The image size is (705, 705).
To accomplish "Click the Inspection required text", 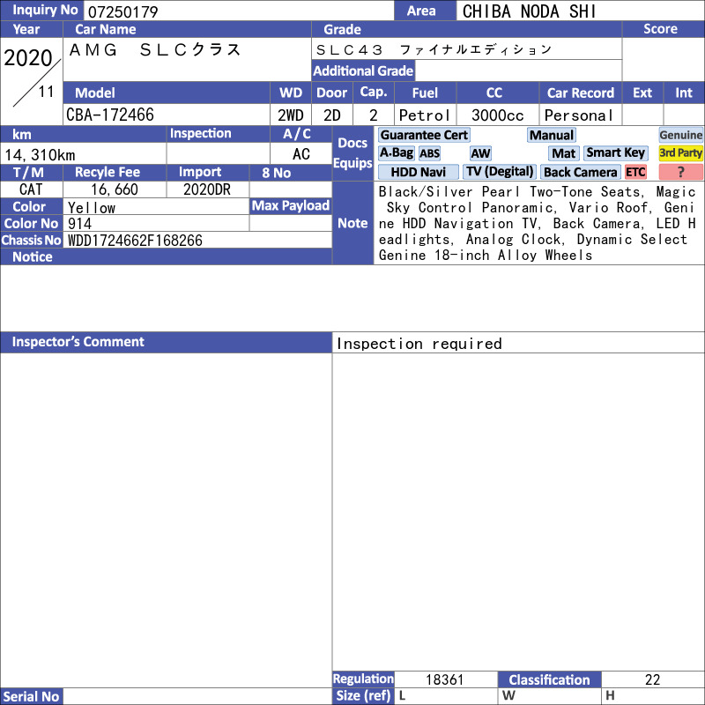I will click(x=419, y=344).
